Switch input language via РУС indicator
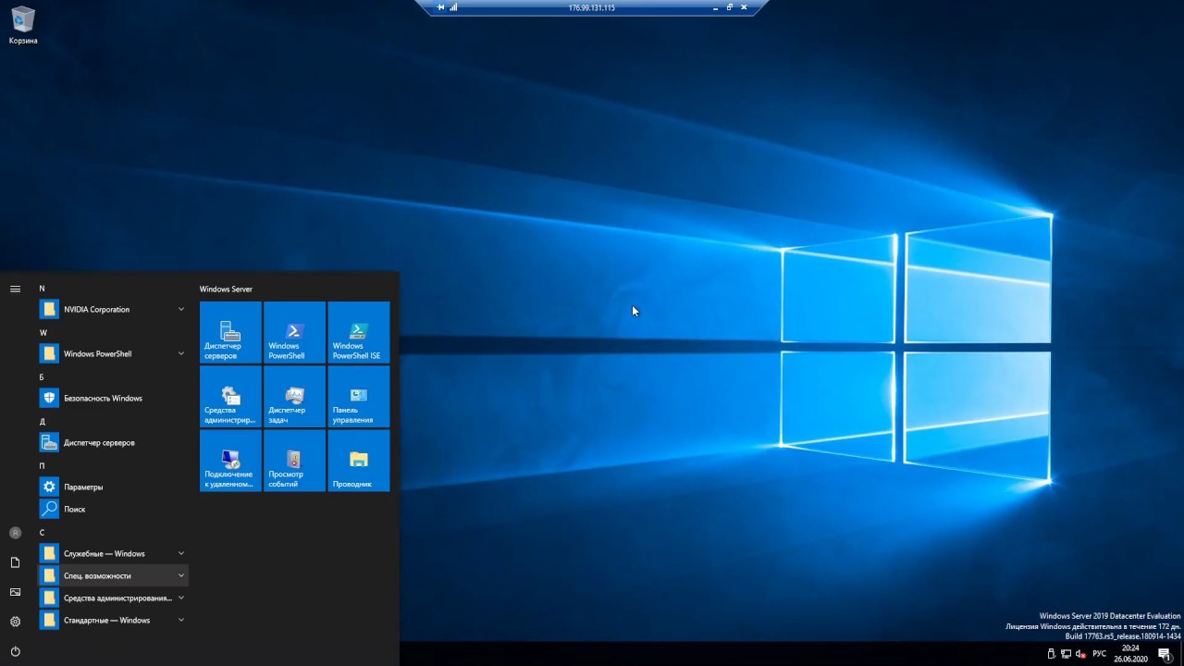The height and width of the screenshot is (666, 1184). coord(1099,654)
